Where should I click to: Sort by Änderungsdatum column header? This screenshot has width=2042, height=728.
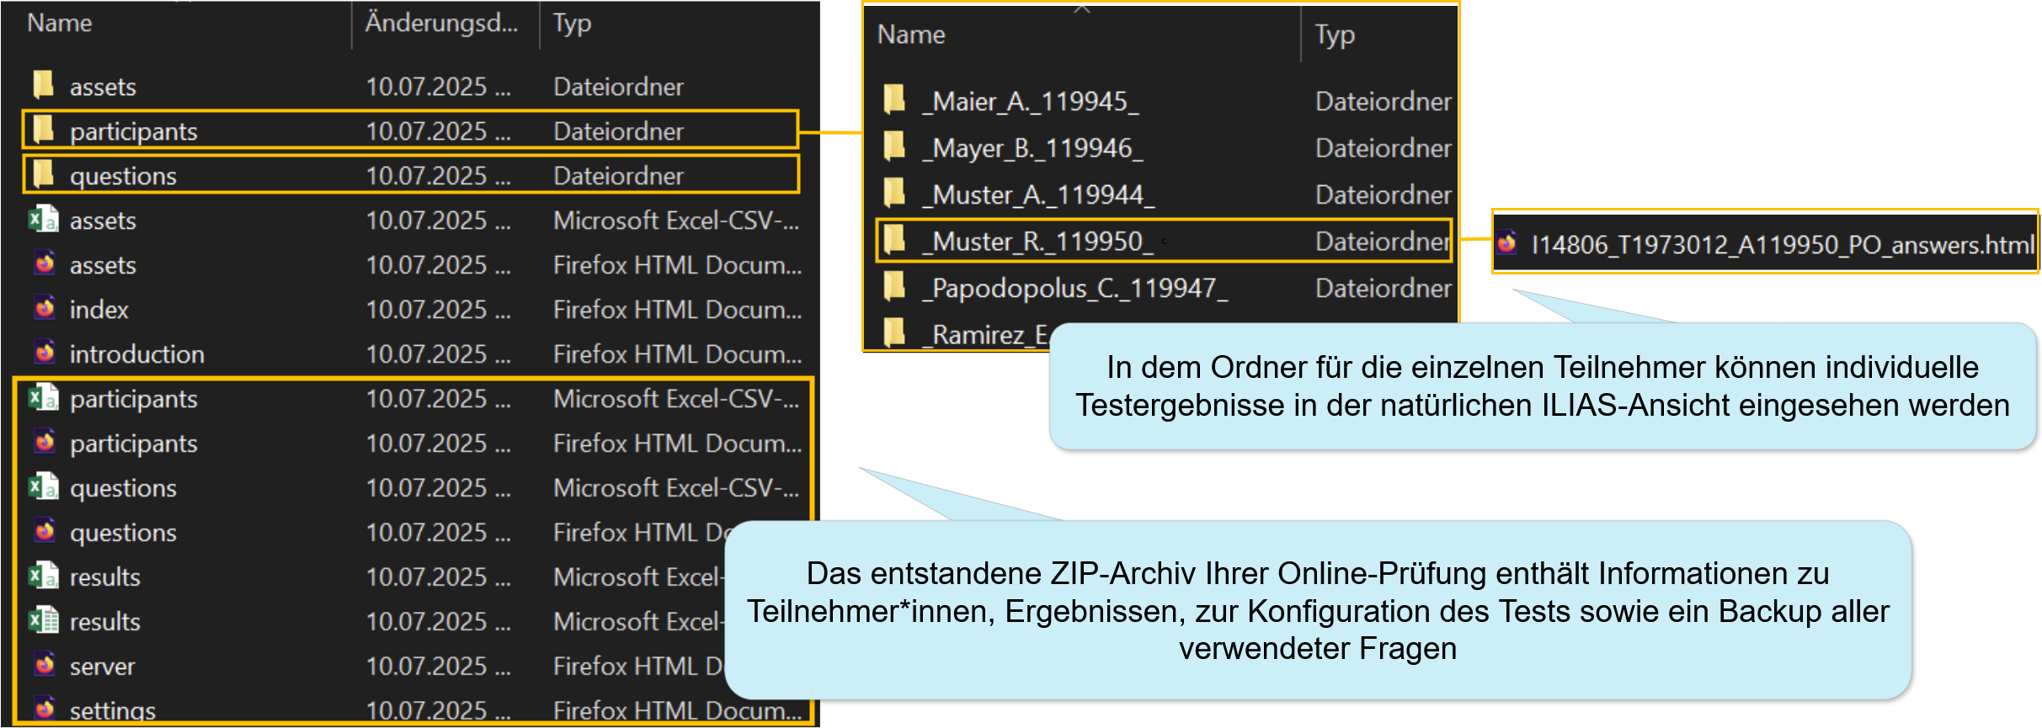point(441,23)
